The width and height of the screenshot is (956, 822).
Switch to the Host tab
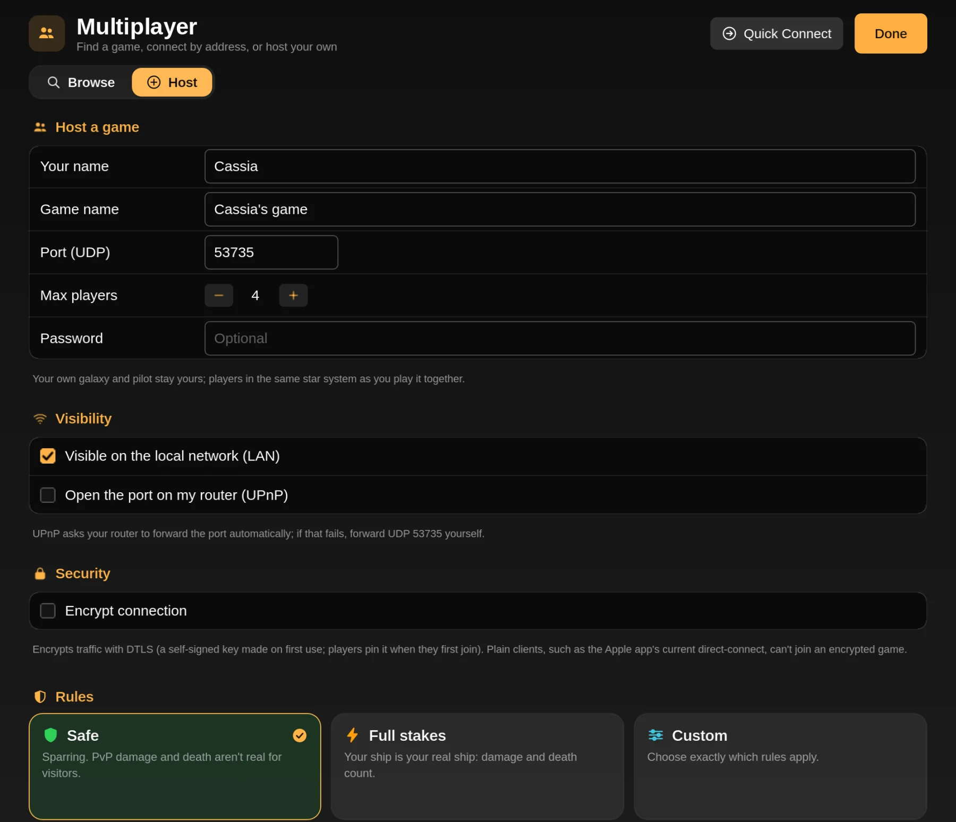(x=172, y=82)
